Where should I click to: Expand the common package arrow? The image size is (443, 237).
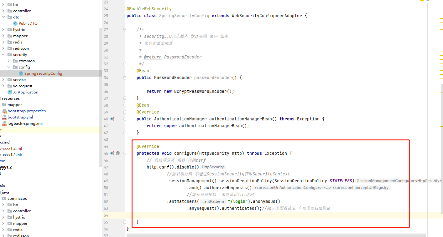pyautogui.click(x=9, y=61)
